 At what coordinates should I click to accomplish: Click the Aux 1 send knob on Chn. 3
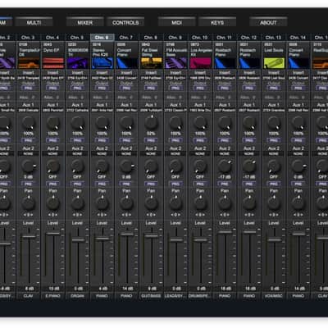click(29, 123)
